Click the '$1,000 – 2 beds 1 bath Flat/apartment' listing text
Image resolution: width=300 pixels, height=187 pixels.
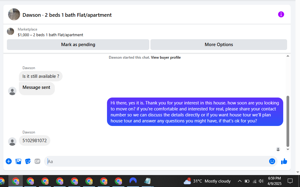[51, 35]
